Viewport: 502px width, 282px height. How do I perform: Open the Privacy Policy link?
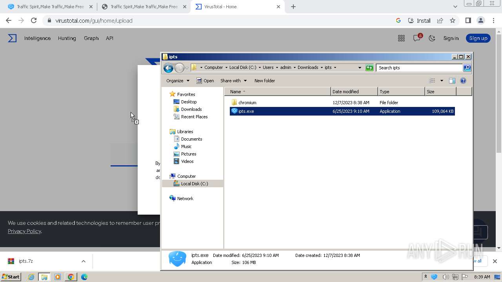tap(24, 231)
